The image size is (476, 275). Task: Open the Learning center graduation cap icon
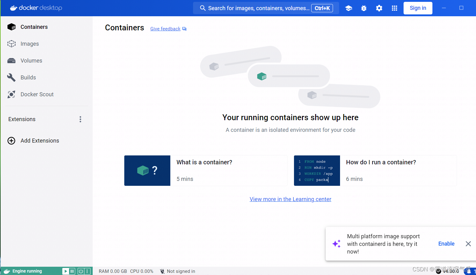click(x=348, y=8)
